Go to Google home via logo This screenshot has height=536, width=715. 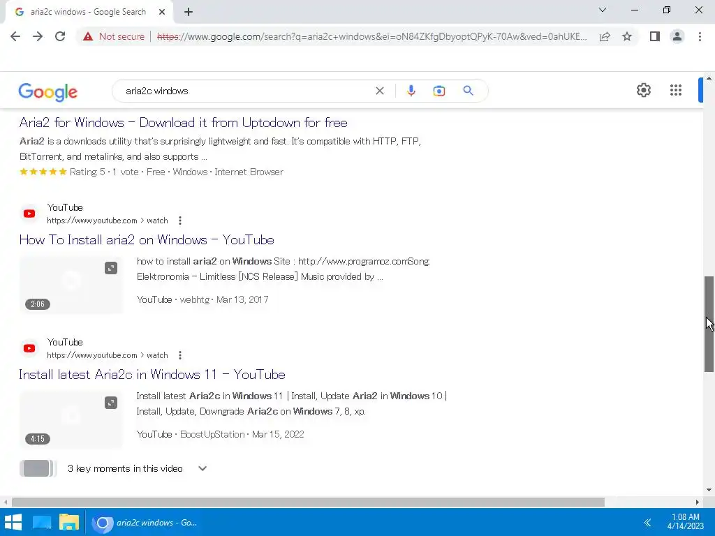pyautogui.click(x=48, y=91)
